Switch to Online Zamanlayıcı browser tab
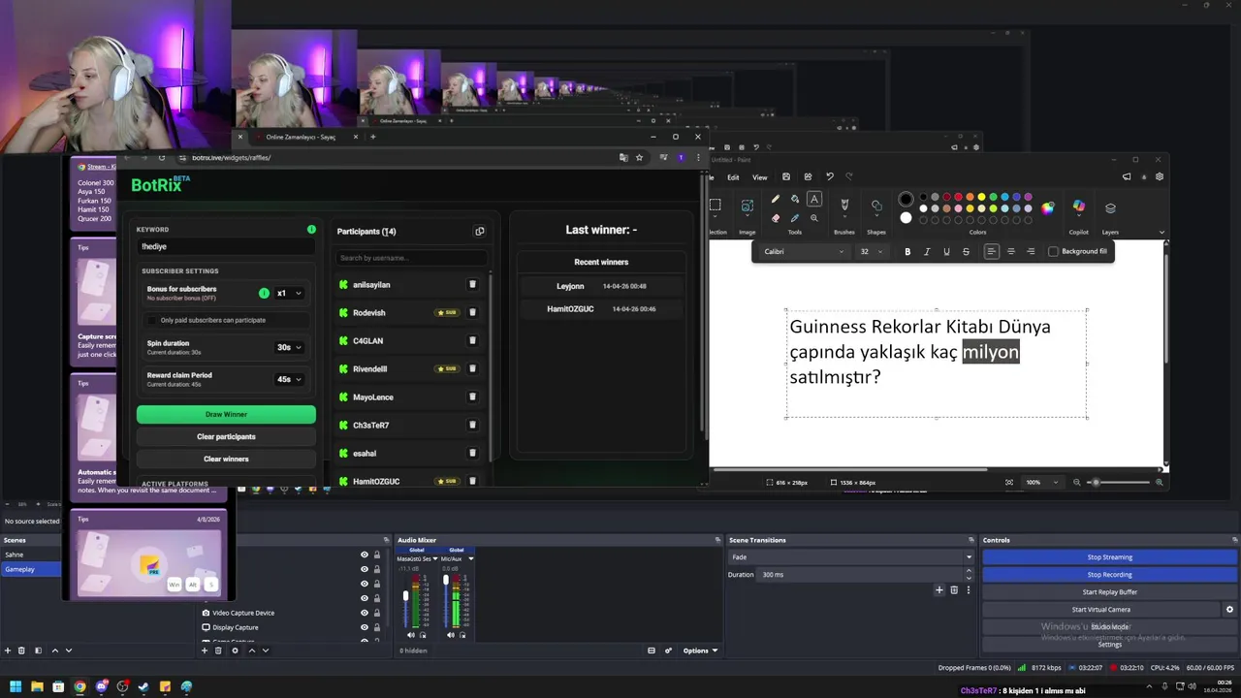 (x=301, y=137)
